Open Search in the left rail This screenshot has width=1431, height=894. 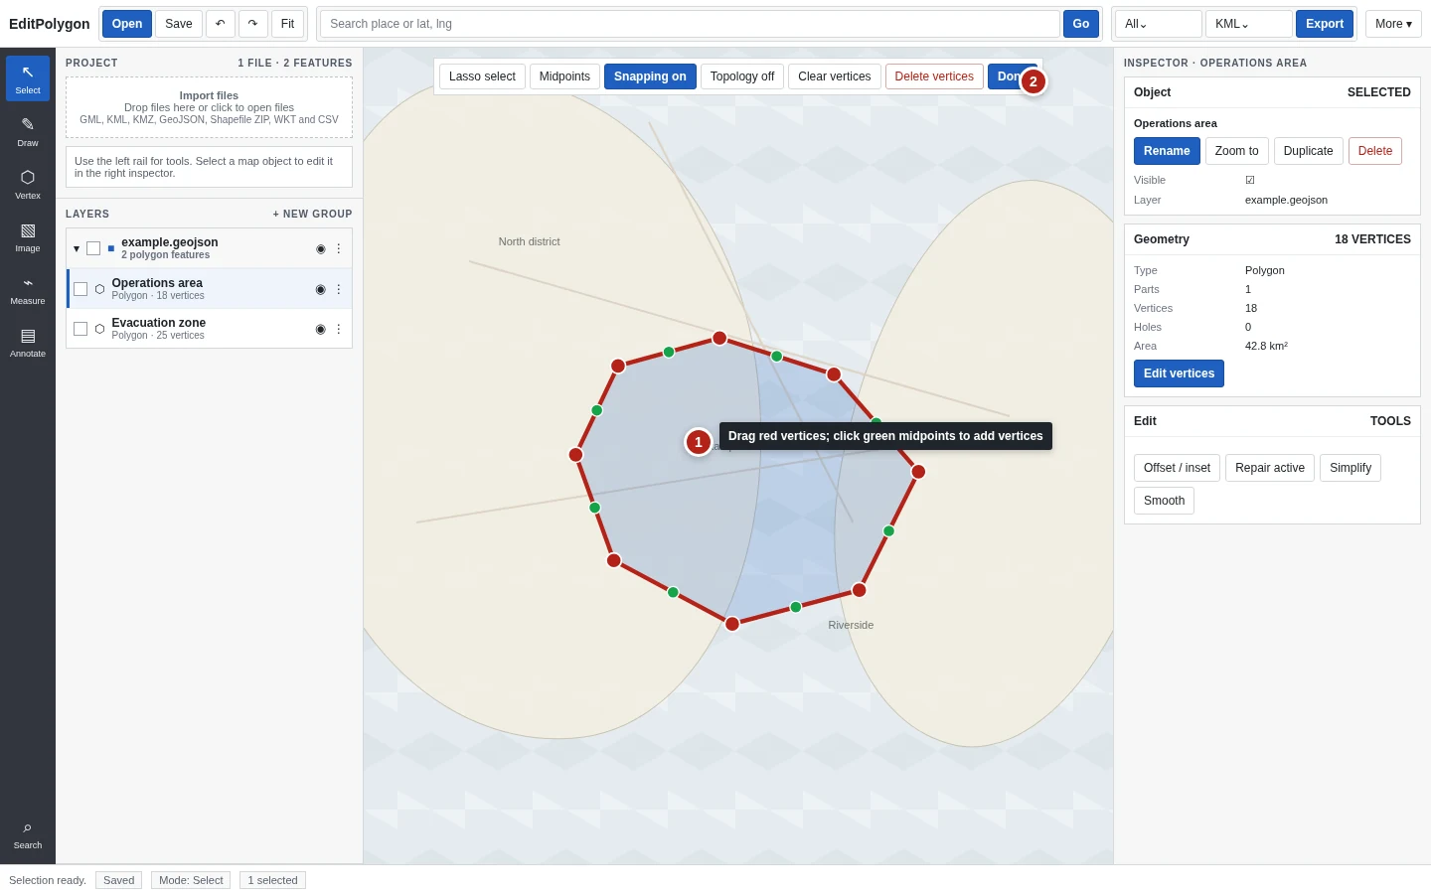28,834
